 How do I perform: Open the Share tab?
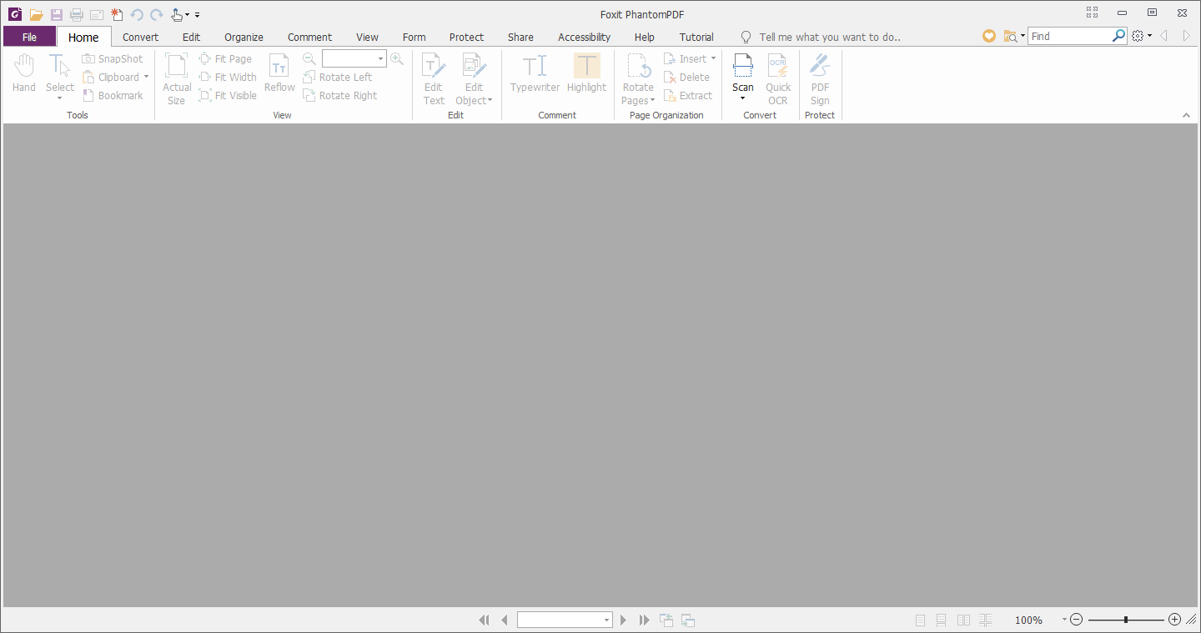tap(520, 37)
